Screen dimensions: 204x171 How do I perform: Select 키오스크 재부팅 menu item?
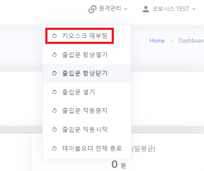pos(87,36)
